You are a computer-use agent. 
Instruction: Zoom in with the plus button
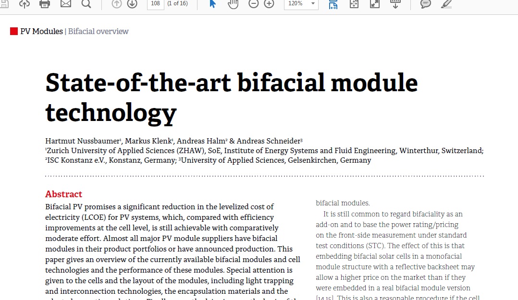[269, 4]
